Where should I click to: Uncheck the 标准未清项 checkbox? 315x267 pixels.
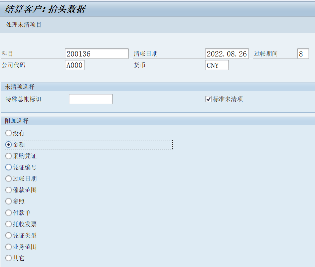pyautogui.click(x=208, y=99)
